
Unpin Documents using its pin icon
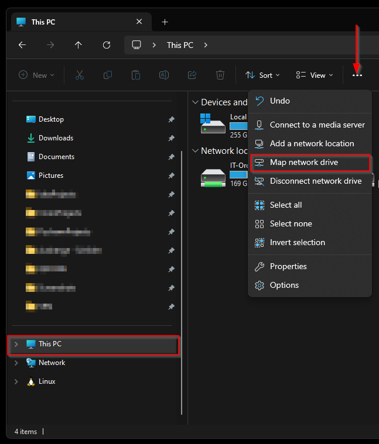pyautogui.click(x=171, y=157)
